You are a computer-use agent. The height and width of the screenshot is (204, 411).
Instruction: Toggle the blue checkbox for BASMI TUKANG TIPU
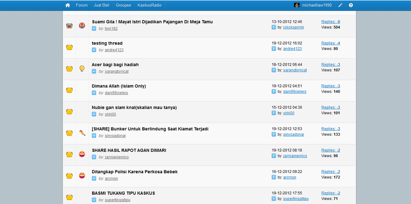pos(94,200)
